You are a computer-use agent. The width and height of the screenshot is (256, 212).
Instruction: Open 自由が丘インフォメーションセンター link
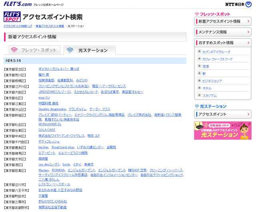coord(114,175)
